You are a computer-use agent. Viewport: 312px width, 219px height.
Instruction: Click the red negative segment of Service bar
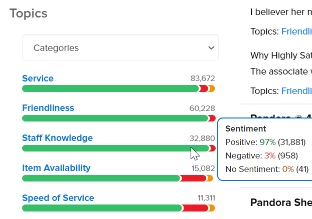point(203,88)
